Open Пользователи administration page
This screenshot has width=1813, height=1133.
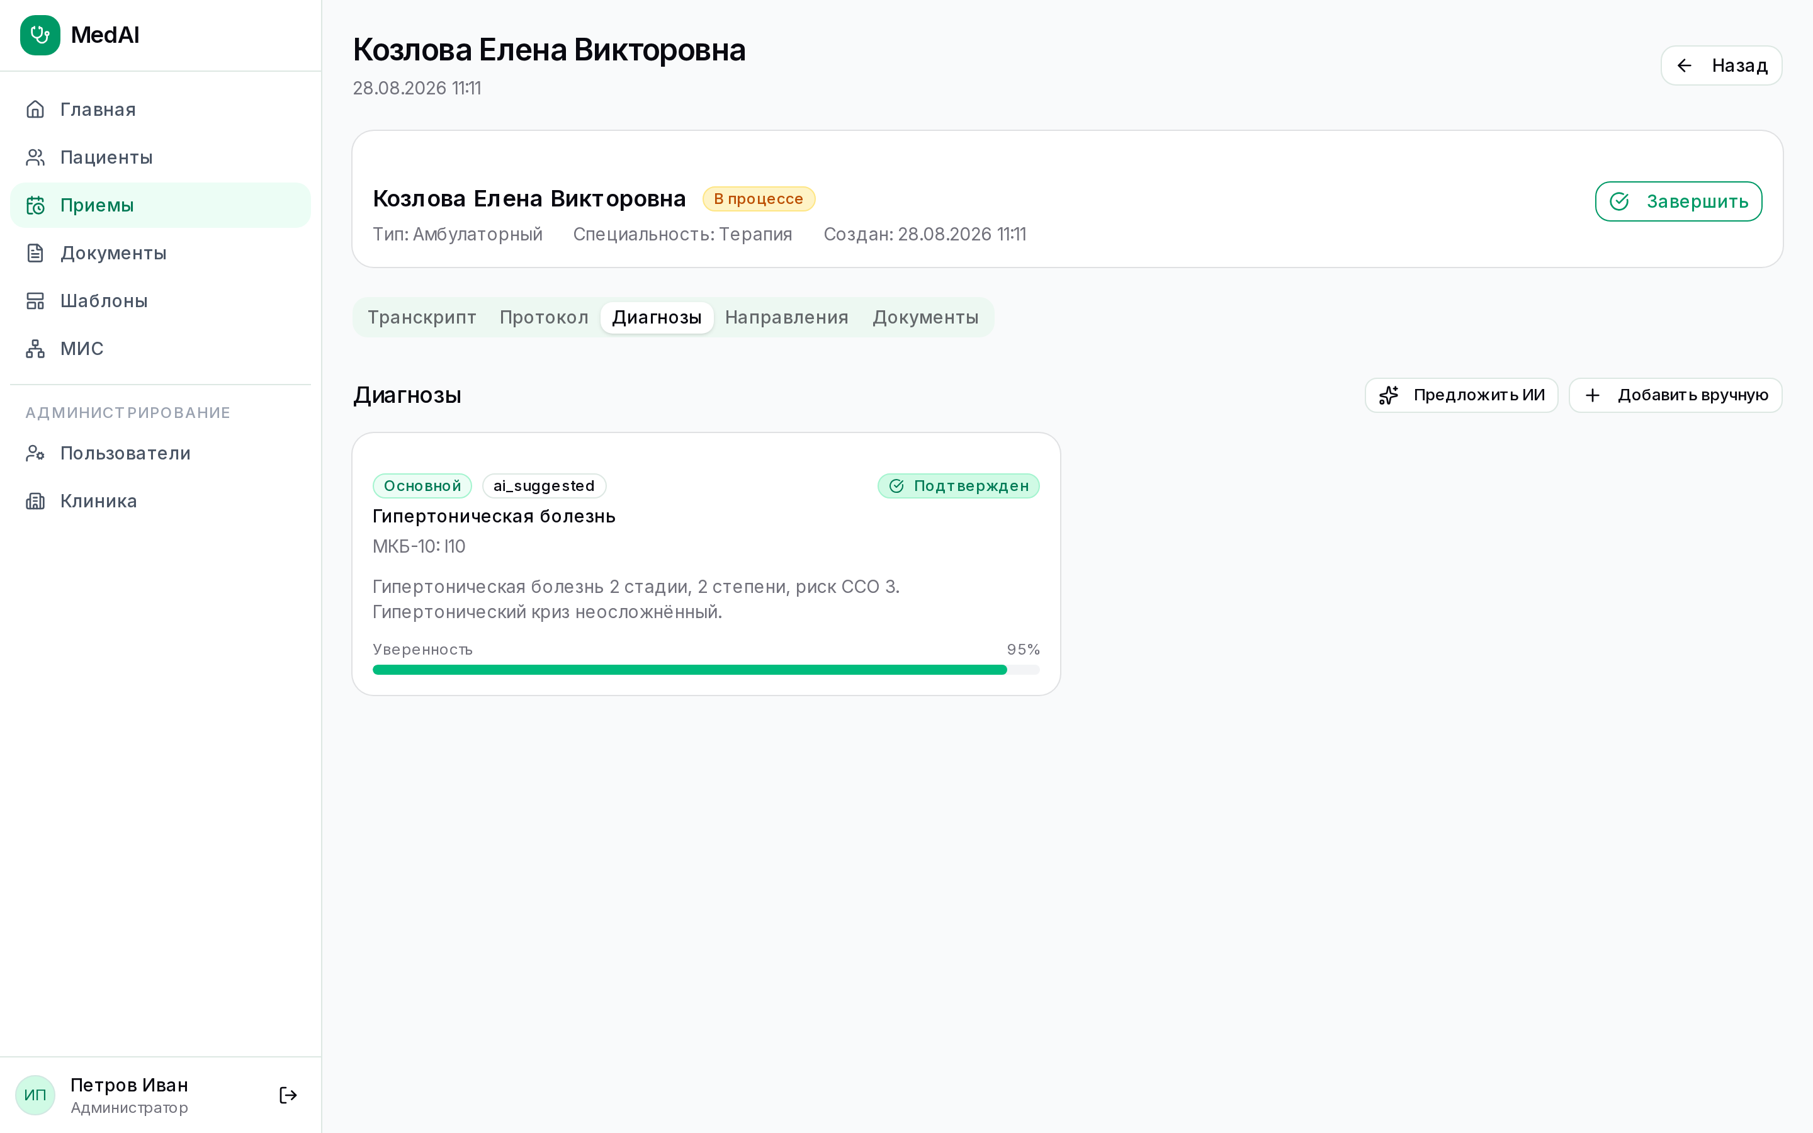161,453
